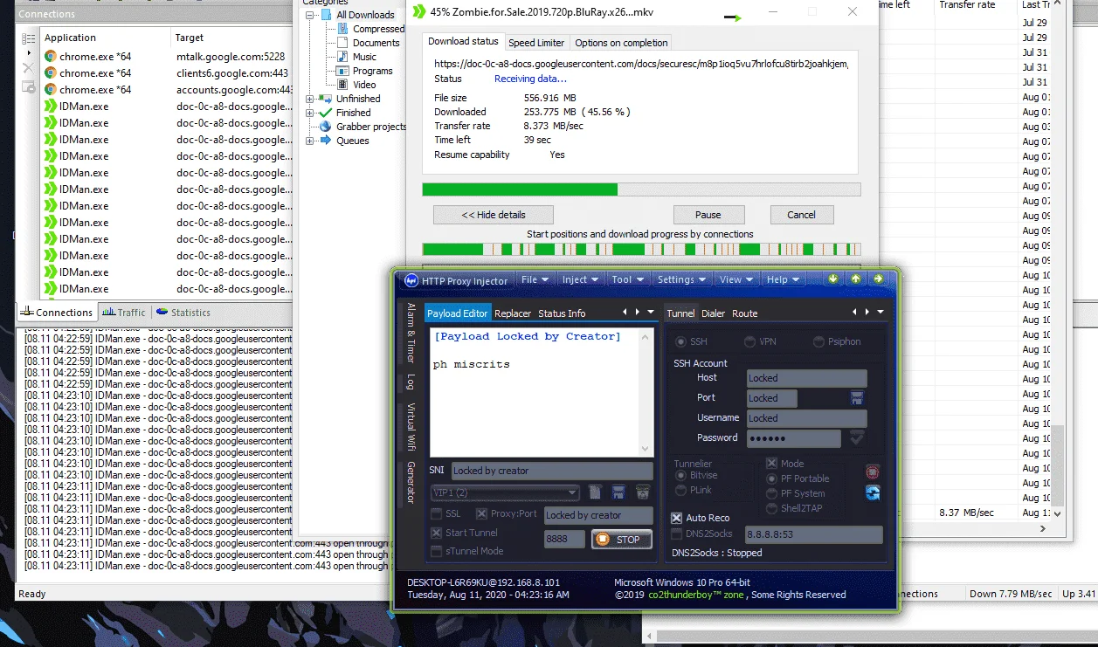This screenshot has height=647, width=1098.
Task: Select the Music category in the IDM tree
Action: click(364, 57)
